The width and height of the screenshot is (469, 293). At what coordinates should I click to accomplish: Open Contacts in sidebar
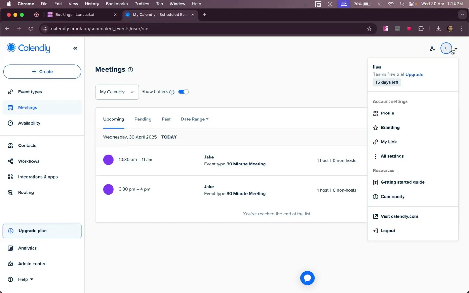pos(42,146)
